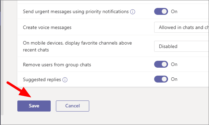Open the Create voice messages dropdown
Screen dimensions: 209x125
[x=182, y=27]
